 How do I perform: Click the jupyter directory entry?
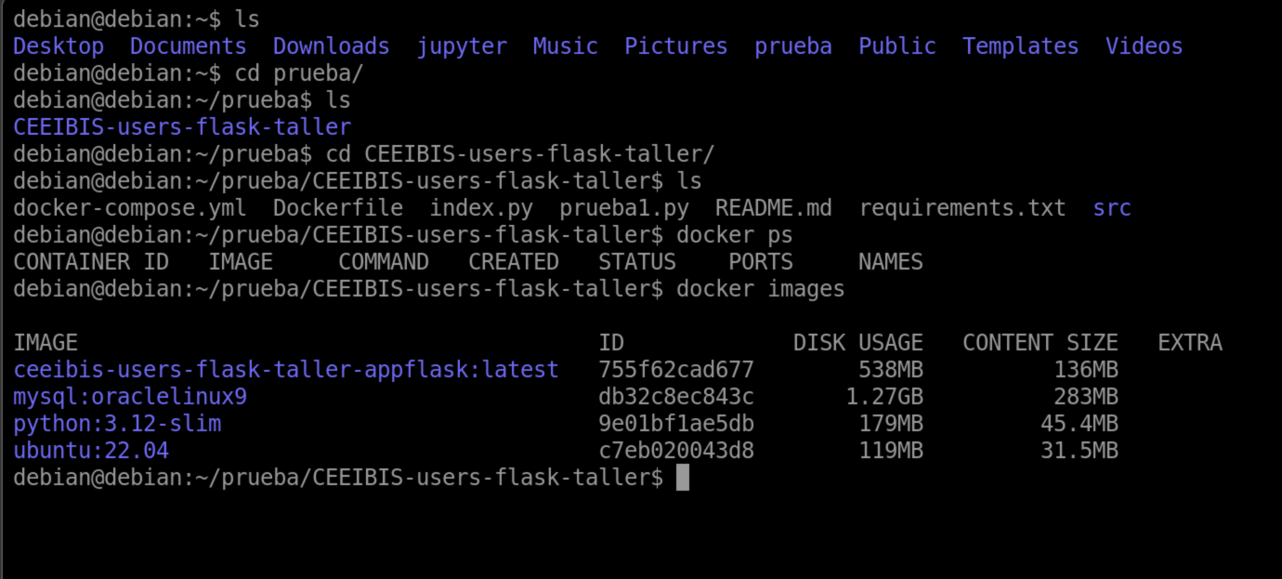pos(462,46)
